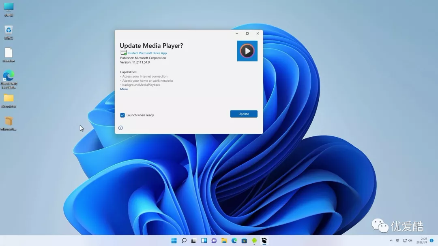438x246 pixels.
Task: Select the Microsoft Edge shortcut on the desktop
Action: point(9,80)
